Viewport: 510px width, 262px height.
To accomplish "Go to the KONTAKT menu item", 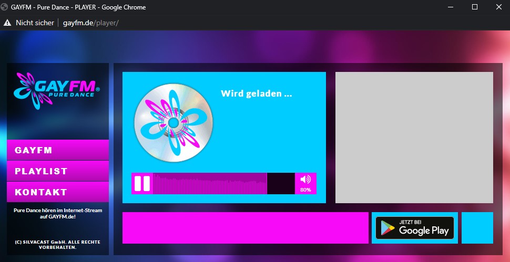I will 57,192.
